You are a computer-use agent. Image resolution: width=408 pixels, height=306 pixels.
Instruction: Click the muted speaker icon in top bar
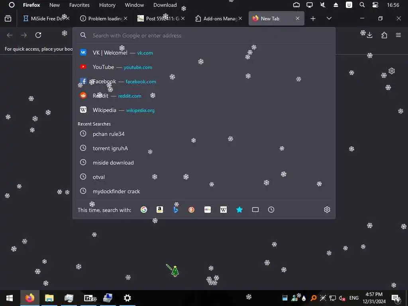point(323,5)
